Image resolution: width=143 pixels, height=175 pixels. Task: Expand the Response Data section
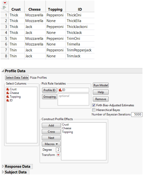coord(3,166)
